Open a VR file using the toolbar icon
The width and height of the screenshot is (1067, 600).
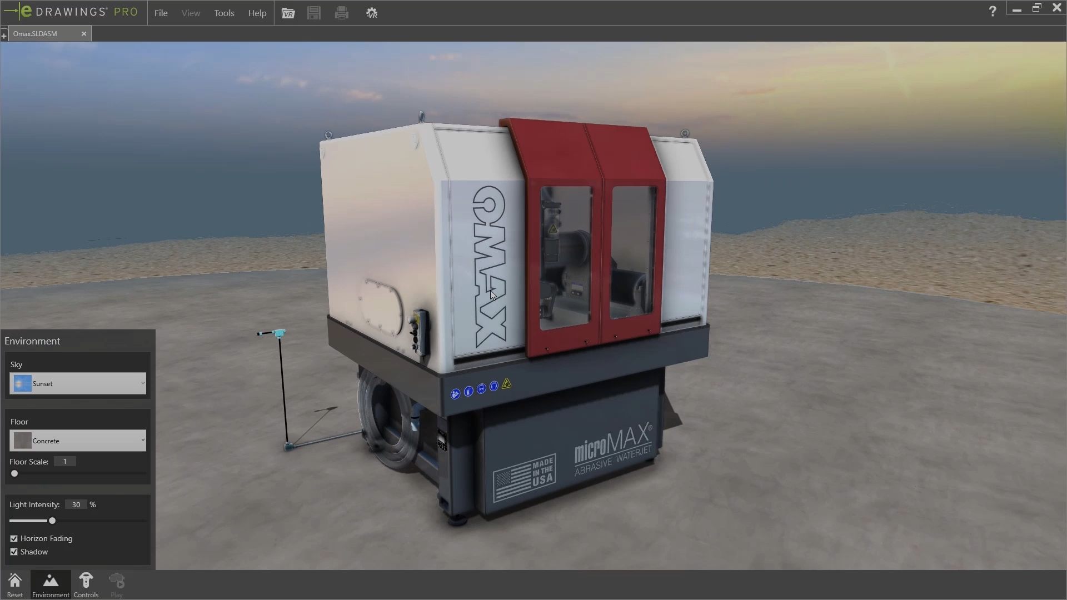289,13
